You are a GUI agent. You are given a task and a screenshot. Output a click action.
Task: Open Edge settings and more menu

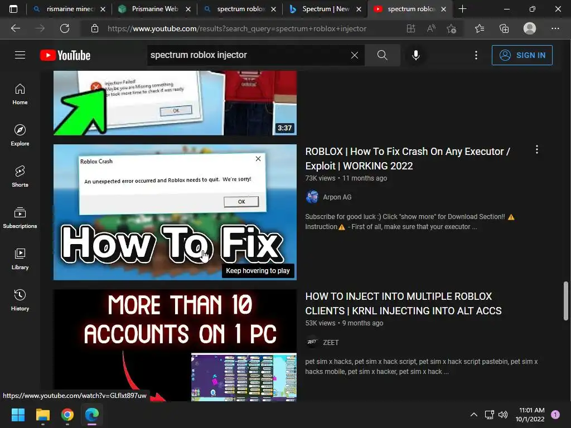pos(555,28)
